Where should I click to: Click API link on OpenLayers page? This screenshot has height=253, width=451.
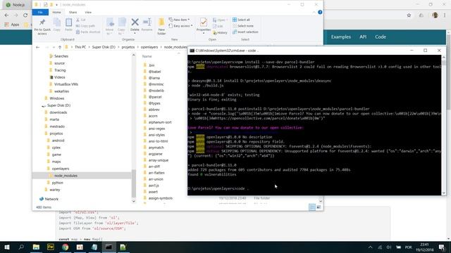pyautogui.click(x=363, y=37)
